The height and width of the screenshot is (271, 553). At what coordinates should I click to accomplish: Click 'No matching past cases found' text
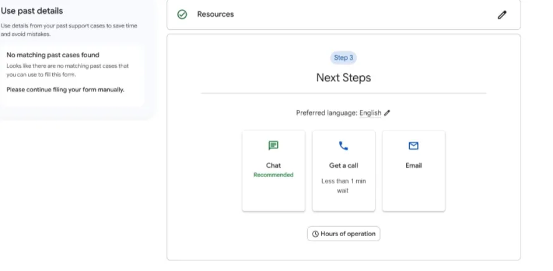point(53,55)
